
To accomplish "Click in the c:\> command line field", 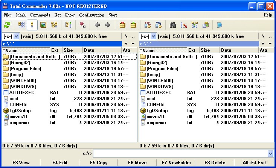I will pos(180,154).
